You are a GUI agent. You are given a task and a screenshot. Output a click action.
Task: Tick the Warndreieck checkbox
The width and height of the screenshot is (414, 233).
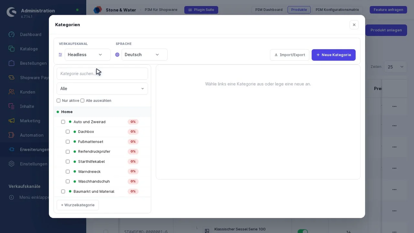pos(68,172)
